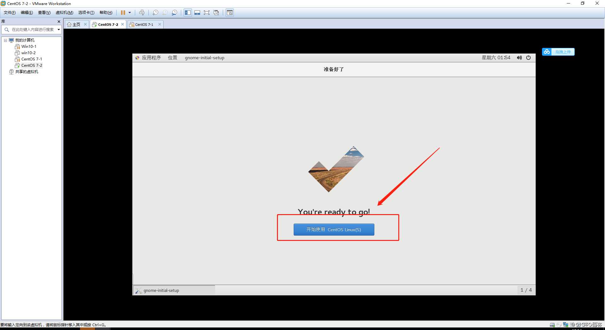The width and height of the screenshot is (605, 330).
Task: Open the 选项卡(T) menu
Action: pos(86,13)
